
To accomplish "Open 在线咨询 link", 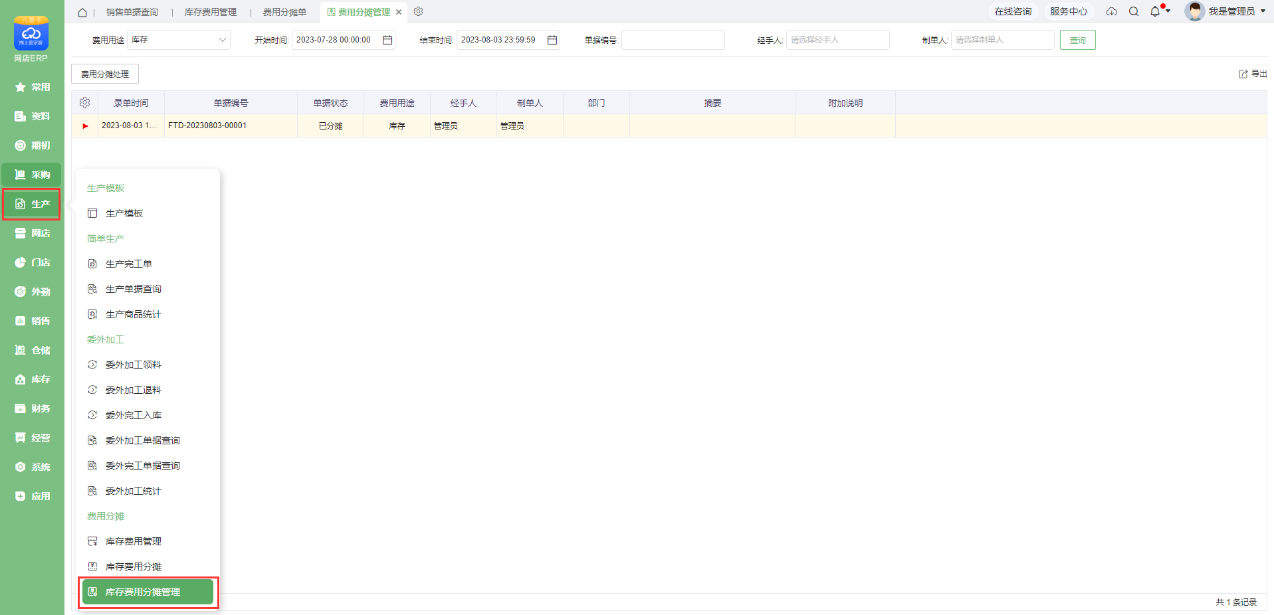I will click(x=1013, y=11).
